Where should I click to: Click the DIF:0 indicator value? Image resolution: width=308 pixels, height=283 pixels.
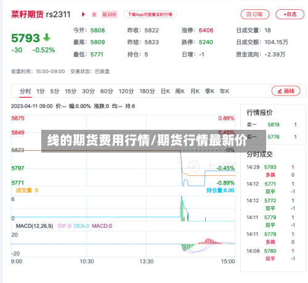[x=64, y=226]
